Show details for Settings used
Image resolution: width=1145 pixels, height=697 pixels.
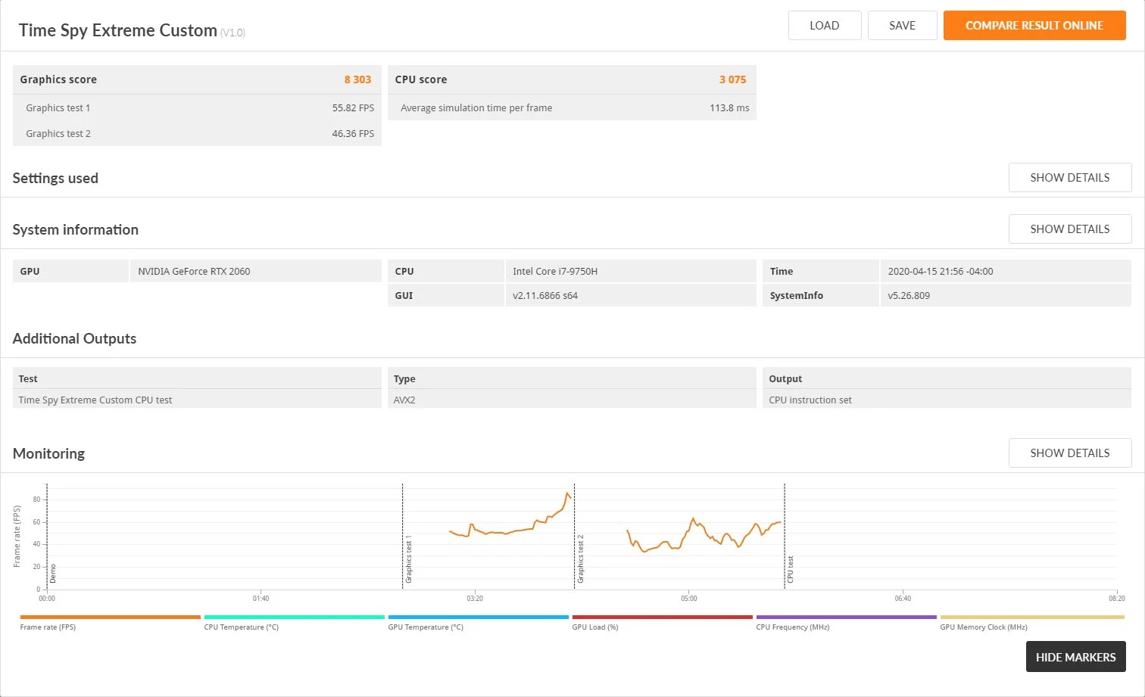pyautogui.click(x=1070, y=178)
